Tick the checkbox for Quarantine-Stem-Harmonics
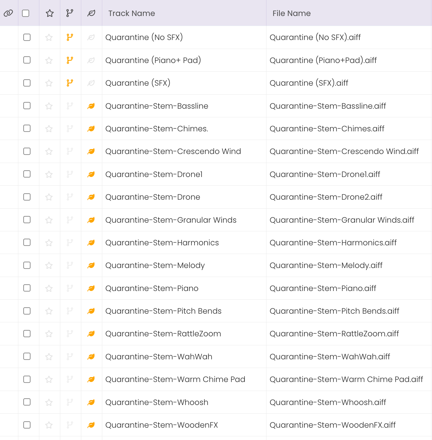Image resolution: width=432 pixels, height=440 pixels. (27, 242)
